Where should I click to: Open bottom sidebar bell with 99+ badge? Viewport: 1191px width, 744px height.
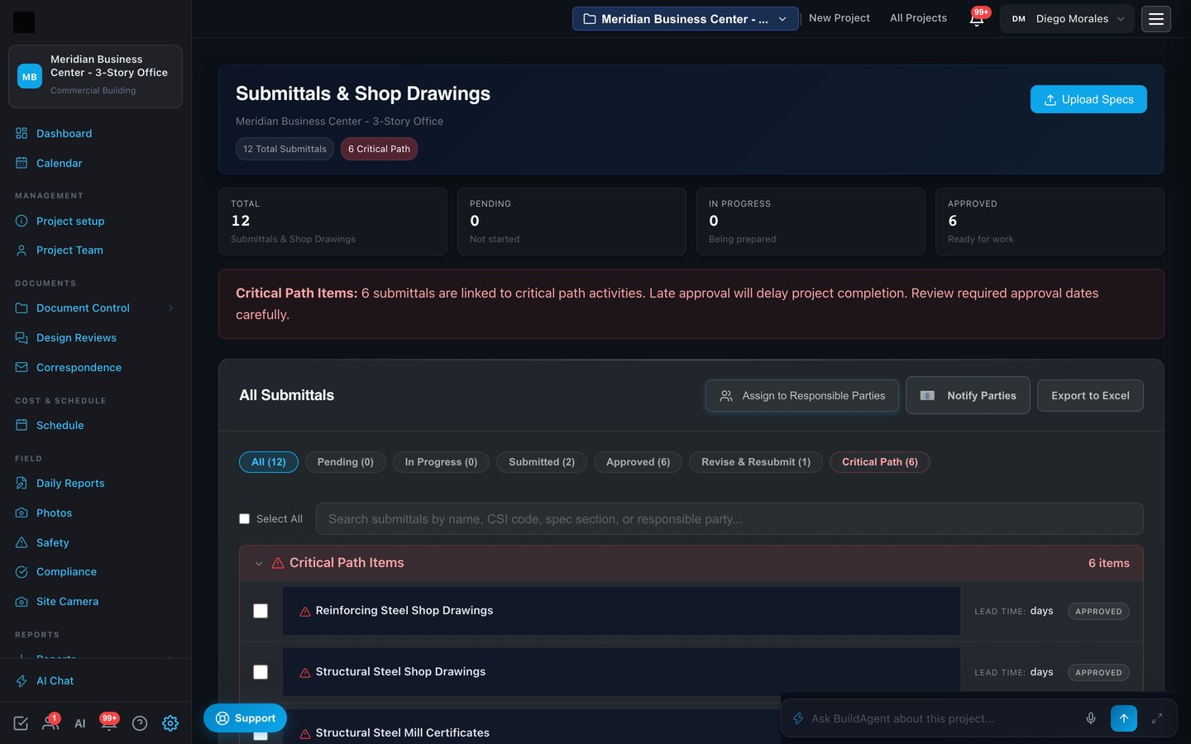(x=109, y=722)
